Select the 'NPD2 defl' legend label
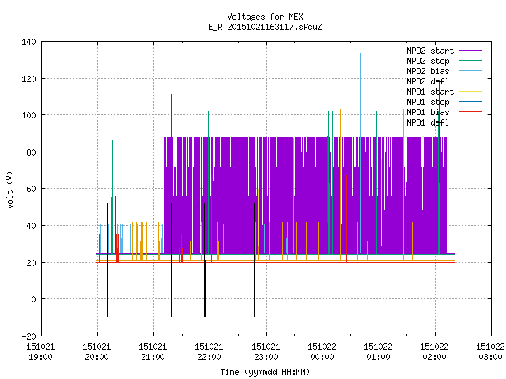The image size is (506, 379). point(428,81)
